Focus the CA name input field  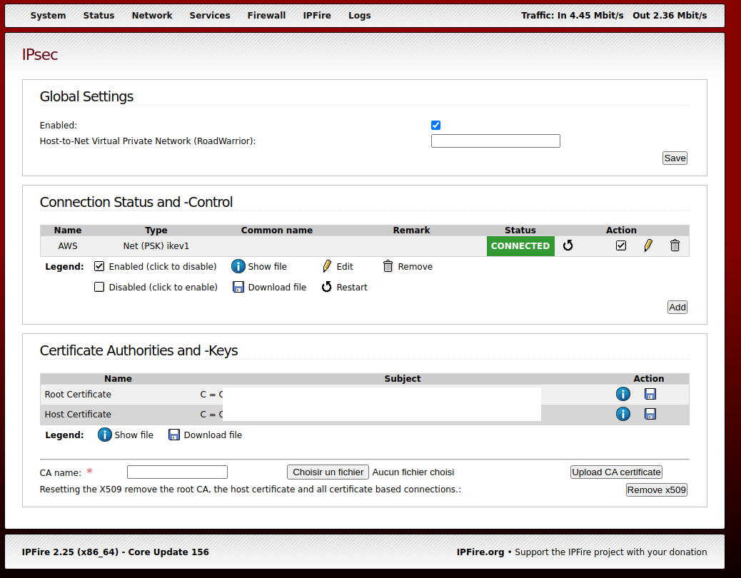click(x=177, y=472)
